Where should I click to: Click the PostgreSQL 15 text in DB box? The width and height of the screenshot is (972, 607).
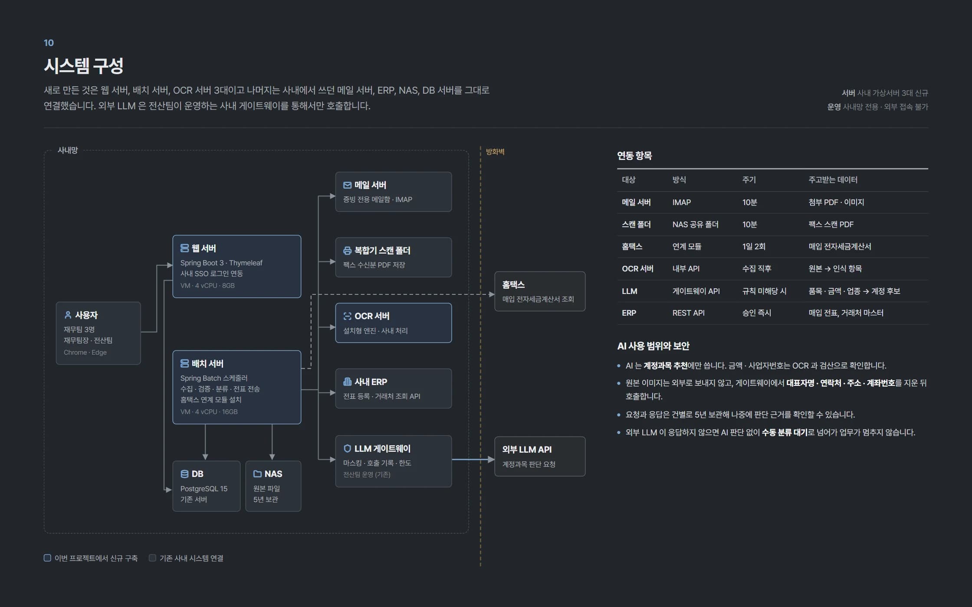click(x=204, y=489)
